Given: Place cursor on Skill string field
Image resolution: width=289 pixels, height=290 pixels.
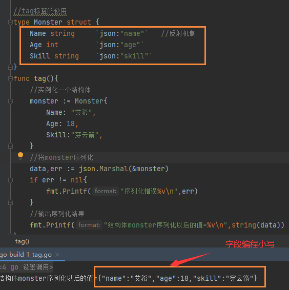Looking at the screenshot, I should pos(54,56).
